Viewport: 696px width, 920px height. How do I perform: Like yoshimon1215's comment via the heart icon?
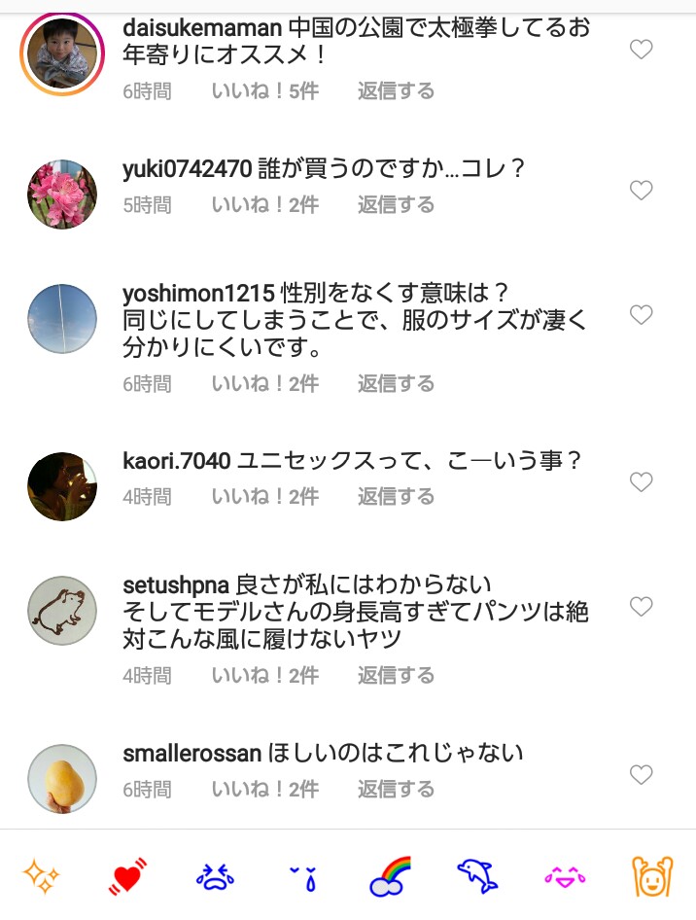641,315
